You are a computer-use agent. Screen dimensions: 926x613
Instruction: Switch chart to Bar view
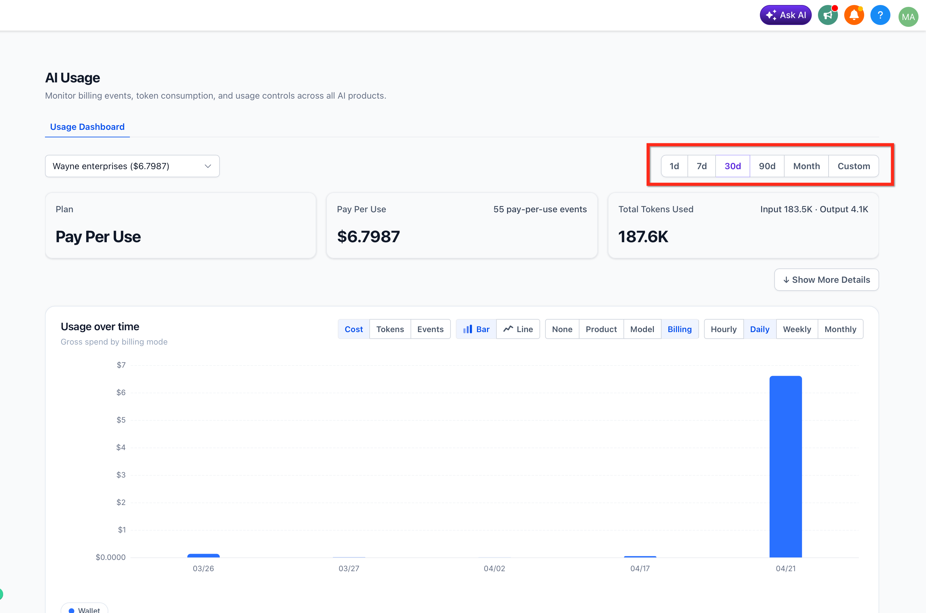(476, 329)
